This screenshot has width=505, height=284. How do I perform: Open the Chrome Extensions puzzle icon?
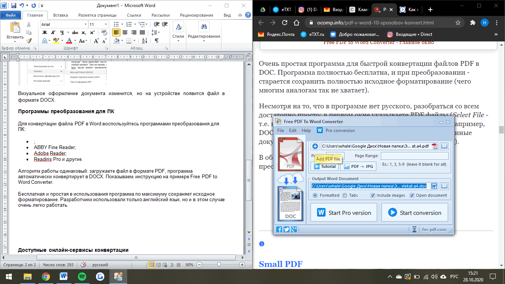coord(472,23)
